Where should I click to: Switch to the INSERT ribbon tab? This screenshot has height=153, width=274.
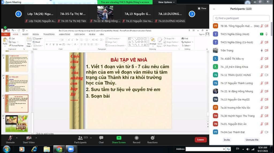(25, 34)
